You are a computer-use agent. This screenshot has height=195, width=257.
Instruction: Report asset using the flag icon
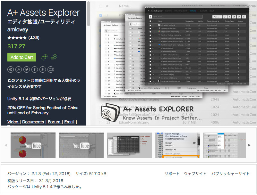tap(51, 69)
